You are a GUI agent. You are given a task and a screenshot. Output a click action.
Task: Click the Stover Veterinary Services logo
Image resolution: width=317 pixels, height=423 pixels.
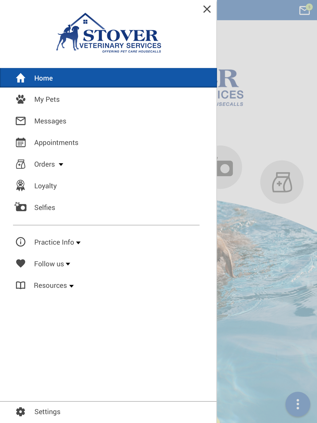coord(109,33)
